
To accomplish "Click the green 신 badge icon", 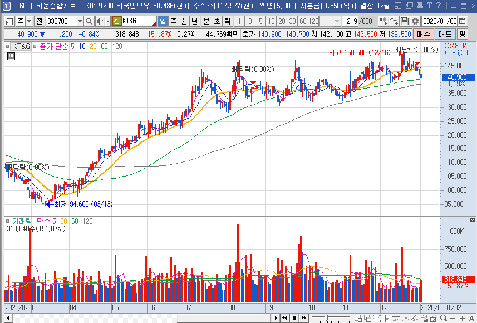I will [x=116, y=21].
